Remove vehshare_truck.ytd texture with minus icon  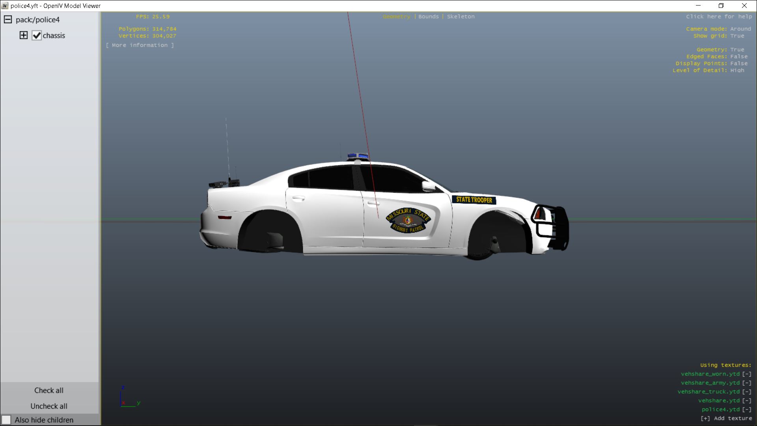(747, 392)
